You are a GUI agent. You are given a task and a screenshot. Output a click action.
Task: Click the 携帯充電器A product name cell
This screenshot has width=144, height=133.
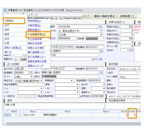point(68,115)
